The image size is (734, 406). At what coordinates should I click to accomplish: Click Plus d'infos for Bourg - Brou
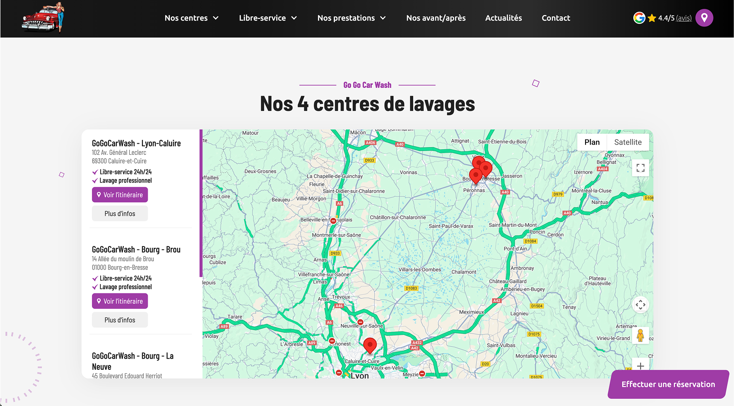[x=120, y=320]
